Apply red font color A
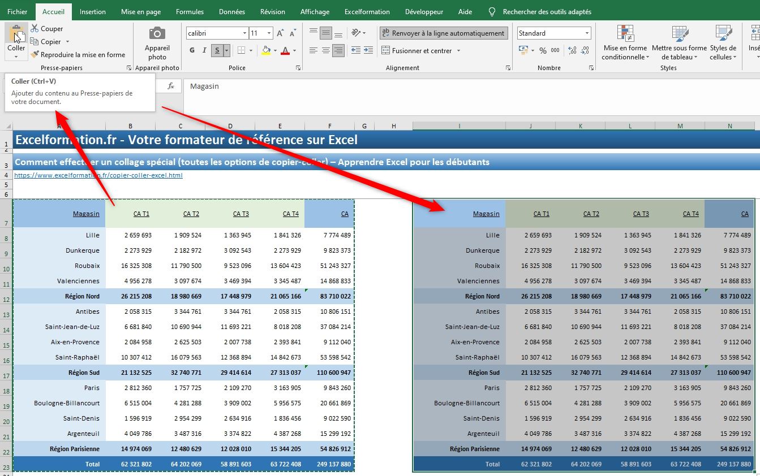Image resolution: width=760 pixels, height=476 pixels. (x=285, y=50)
